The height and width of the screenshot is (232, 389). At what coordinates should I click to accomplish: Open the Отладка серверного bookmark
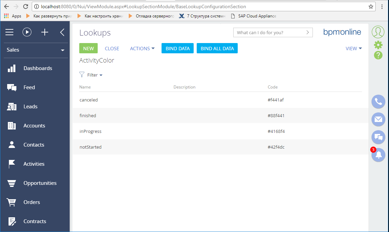pyautogui.click(x=151, y=16)
